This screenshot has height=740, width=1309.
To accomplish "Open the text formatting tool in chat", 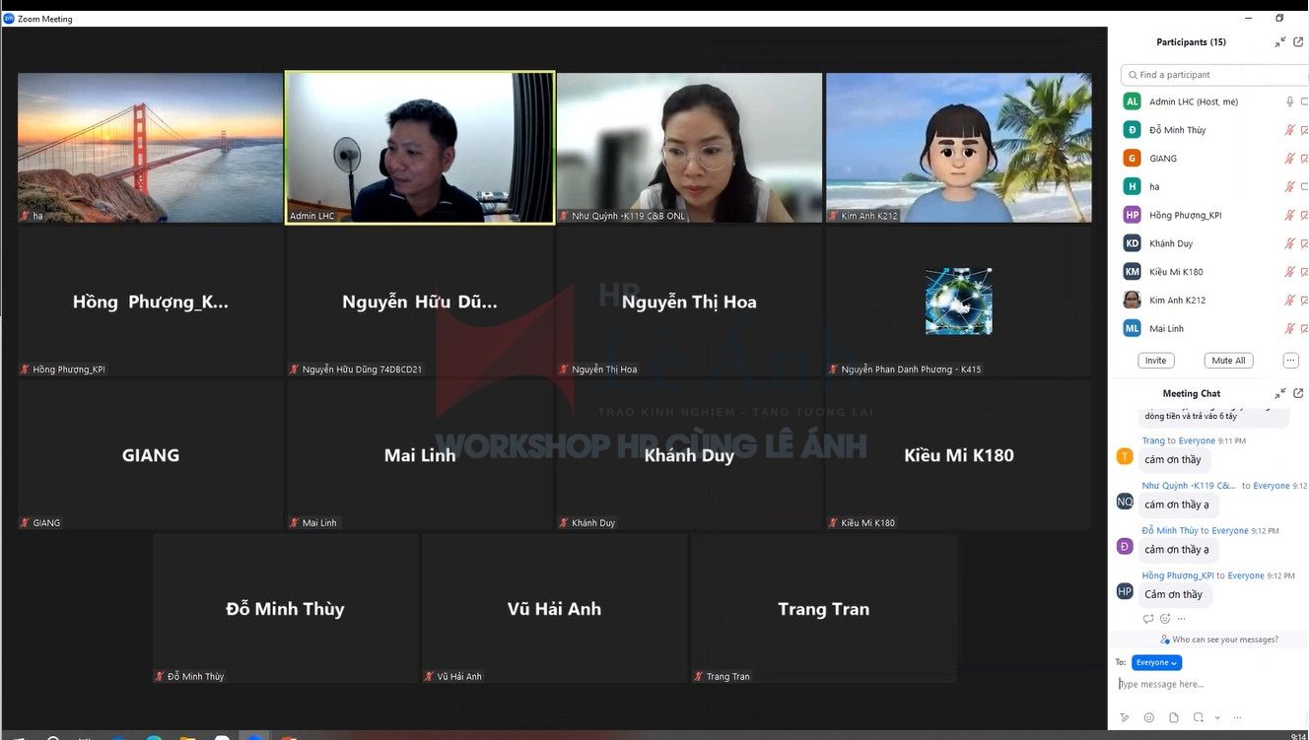I will point(1125,717).
